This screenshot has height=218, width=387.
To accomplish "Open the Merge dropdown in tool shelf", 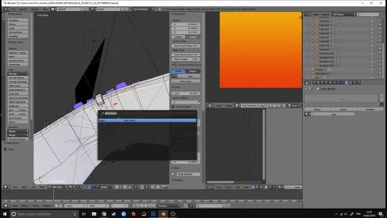I will [x=18, y=135].
